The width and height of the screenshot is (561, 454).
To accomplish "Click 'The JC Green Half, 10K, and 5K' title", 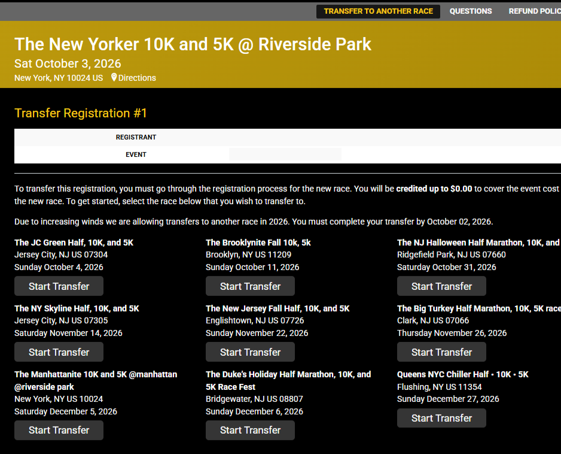I will click(74, 243).
